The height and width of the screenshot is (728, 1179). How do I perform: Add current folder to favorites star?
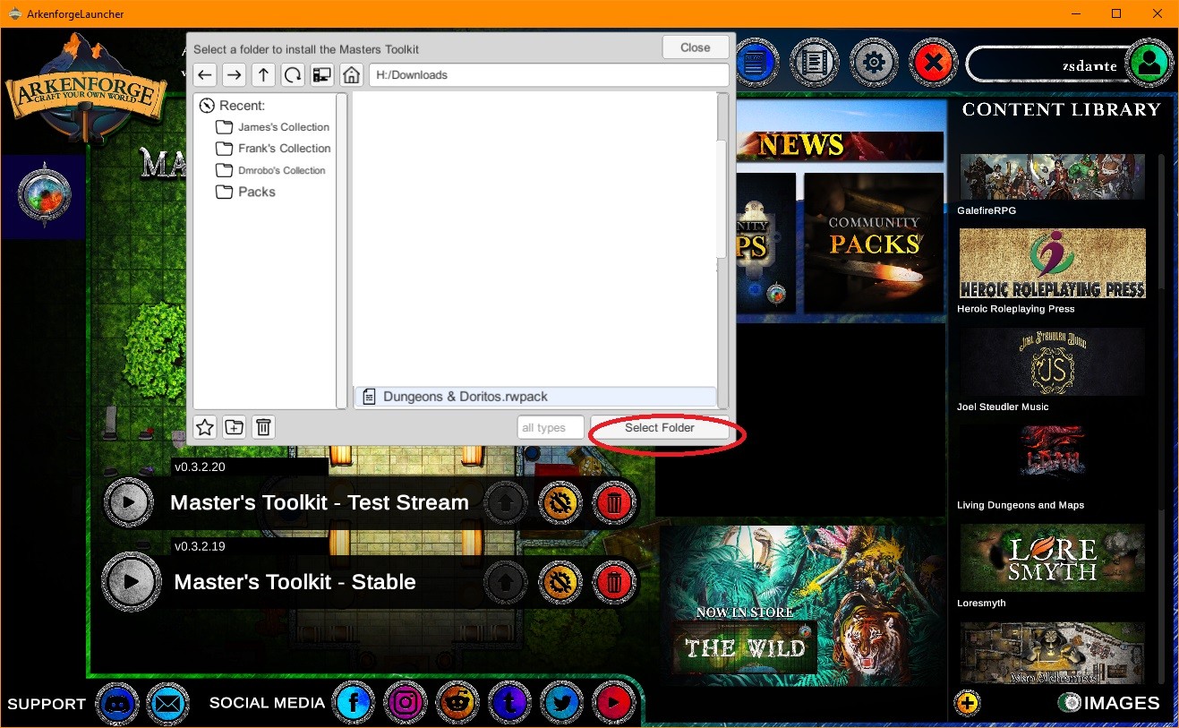click(x=205, y=427)
